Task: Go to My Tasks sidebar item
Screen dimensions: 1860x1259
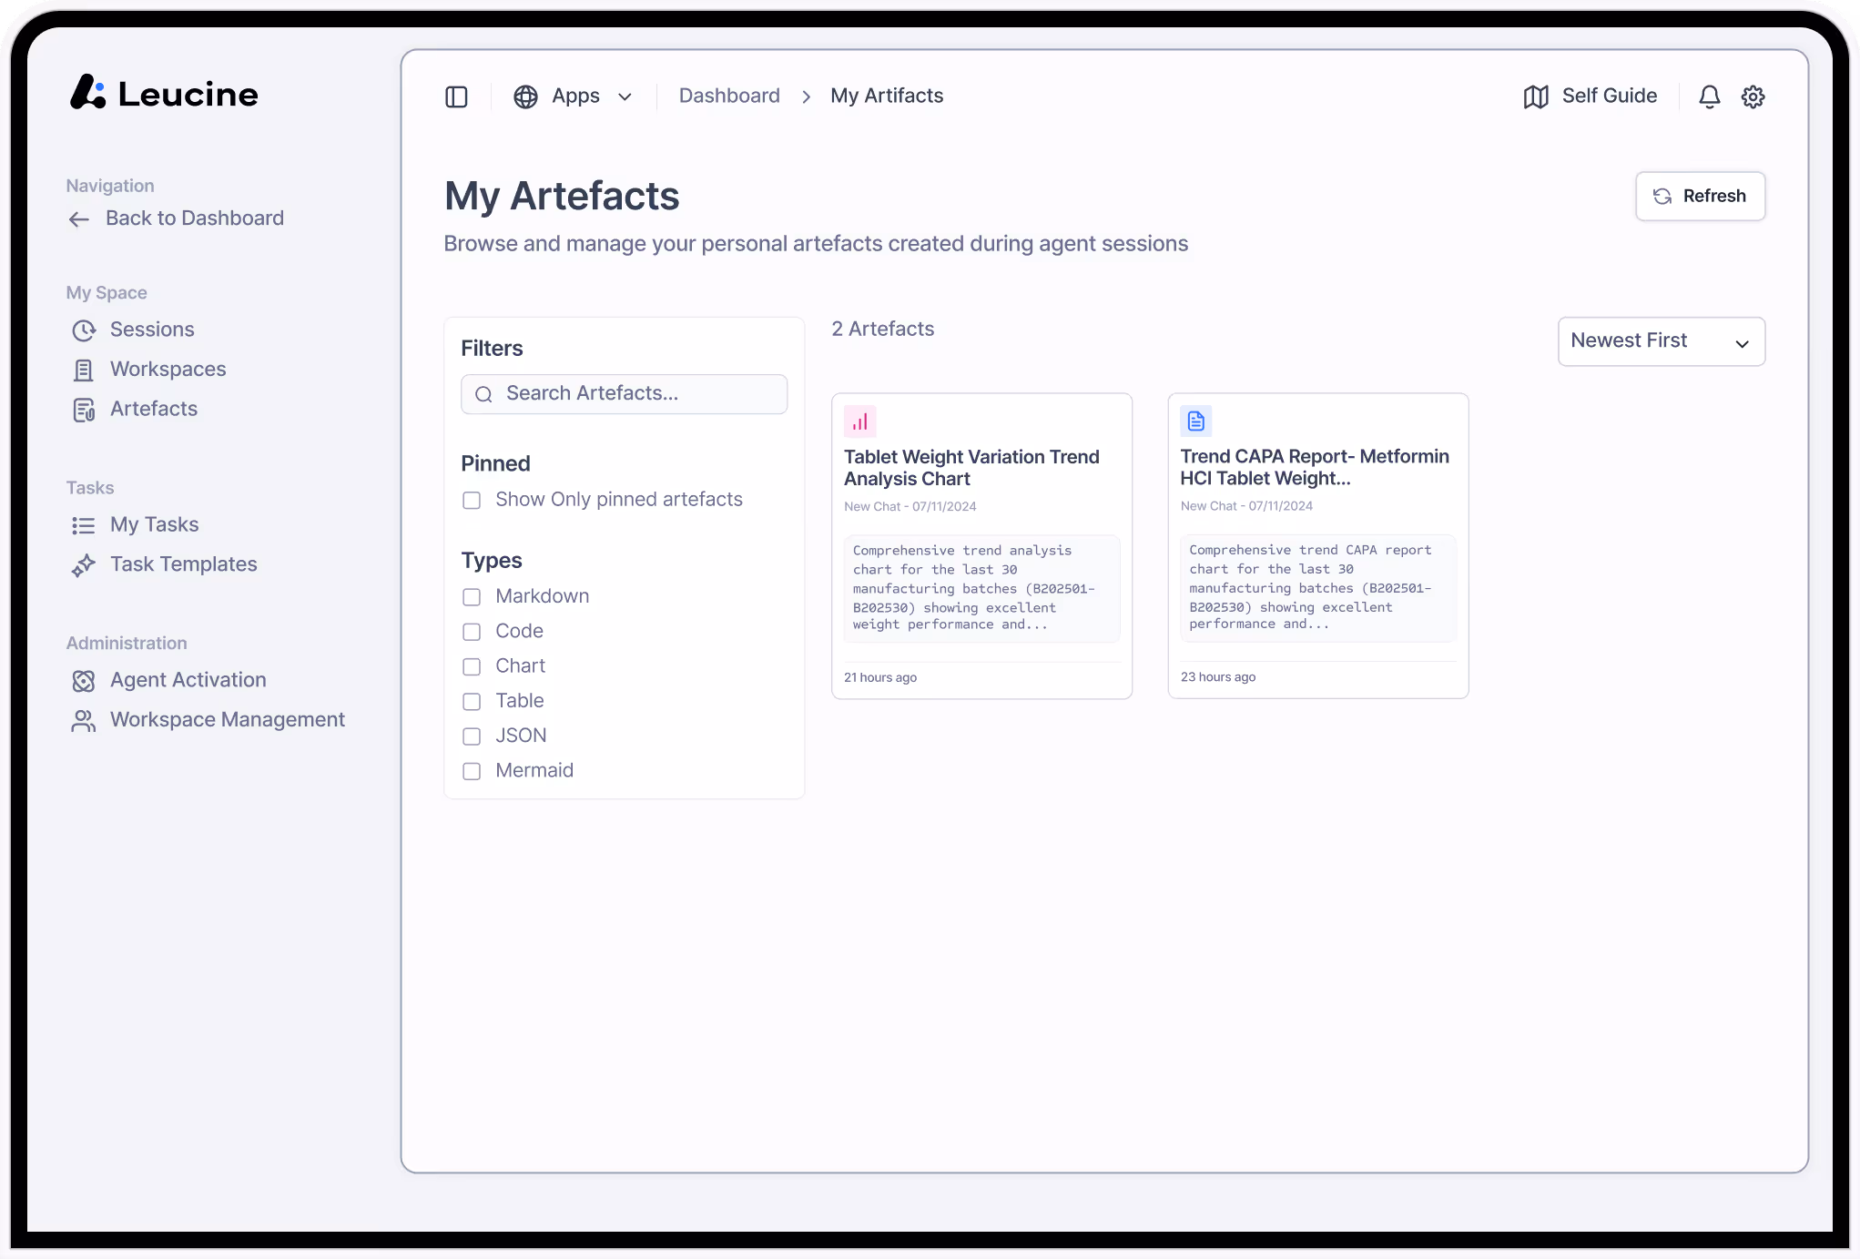Action: [x=154, y=525]
